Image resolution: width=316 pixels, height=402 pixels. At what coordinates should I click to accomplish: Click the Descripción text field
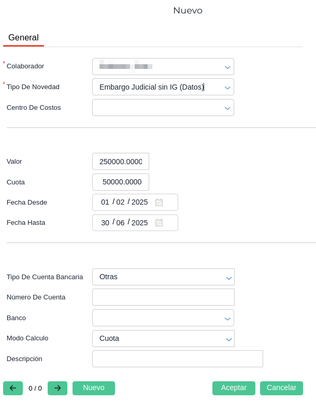[x=177, y=359]
